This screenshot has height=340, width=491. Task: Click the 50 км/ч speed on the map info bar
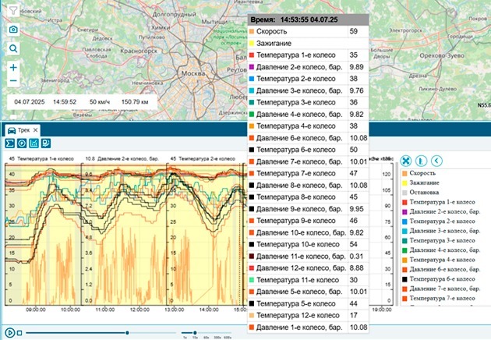(100, 102)
